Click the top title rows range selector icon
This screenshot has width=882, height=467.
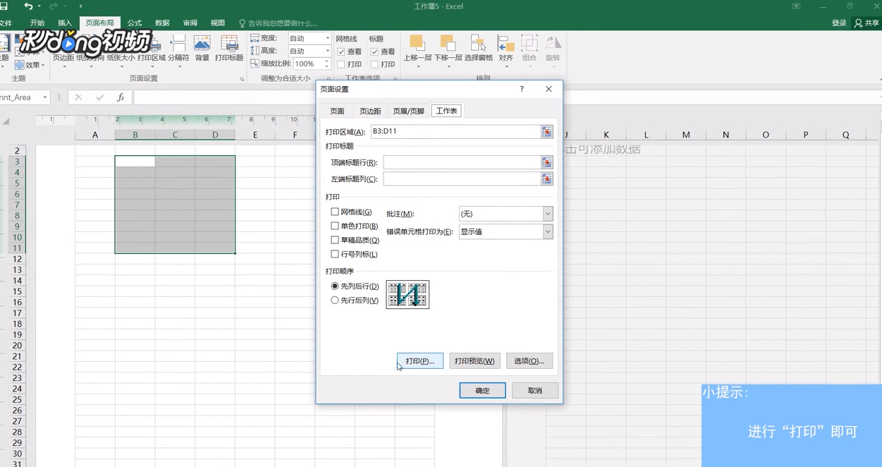pyautogui.click(x=546, y=162)
